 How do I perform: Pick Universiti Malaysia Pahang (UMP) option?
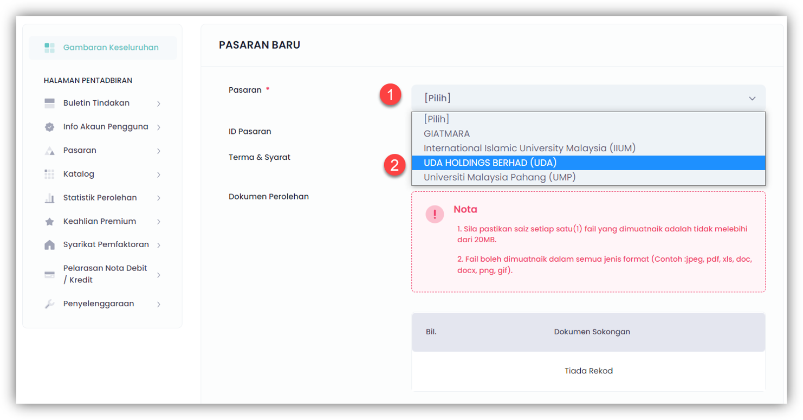[x=499, y=177]
